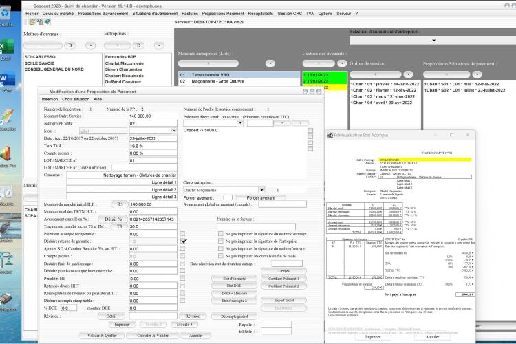Open the Paiement direct s/trait. dropdown

pos(240,123)
